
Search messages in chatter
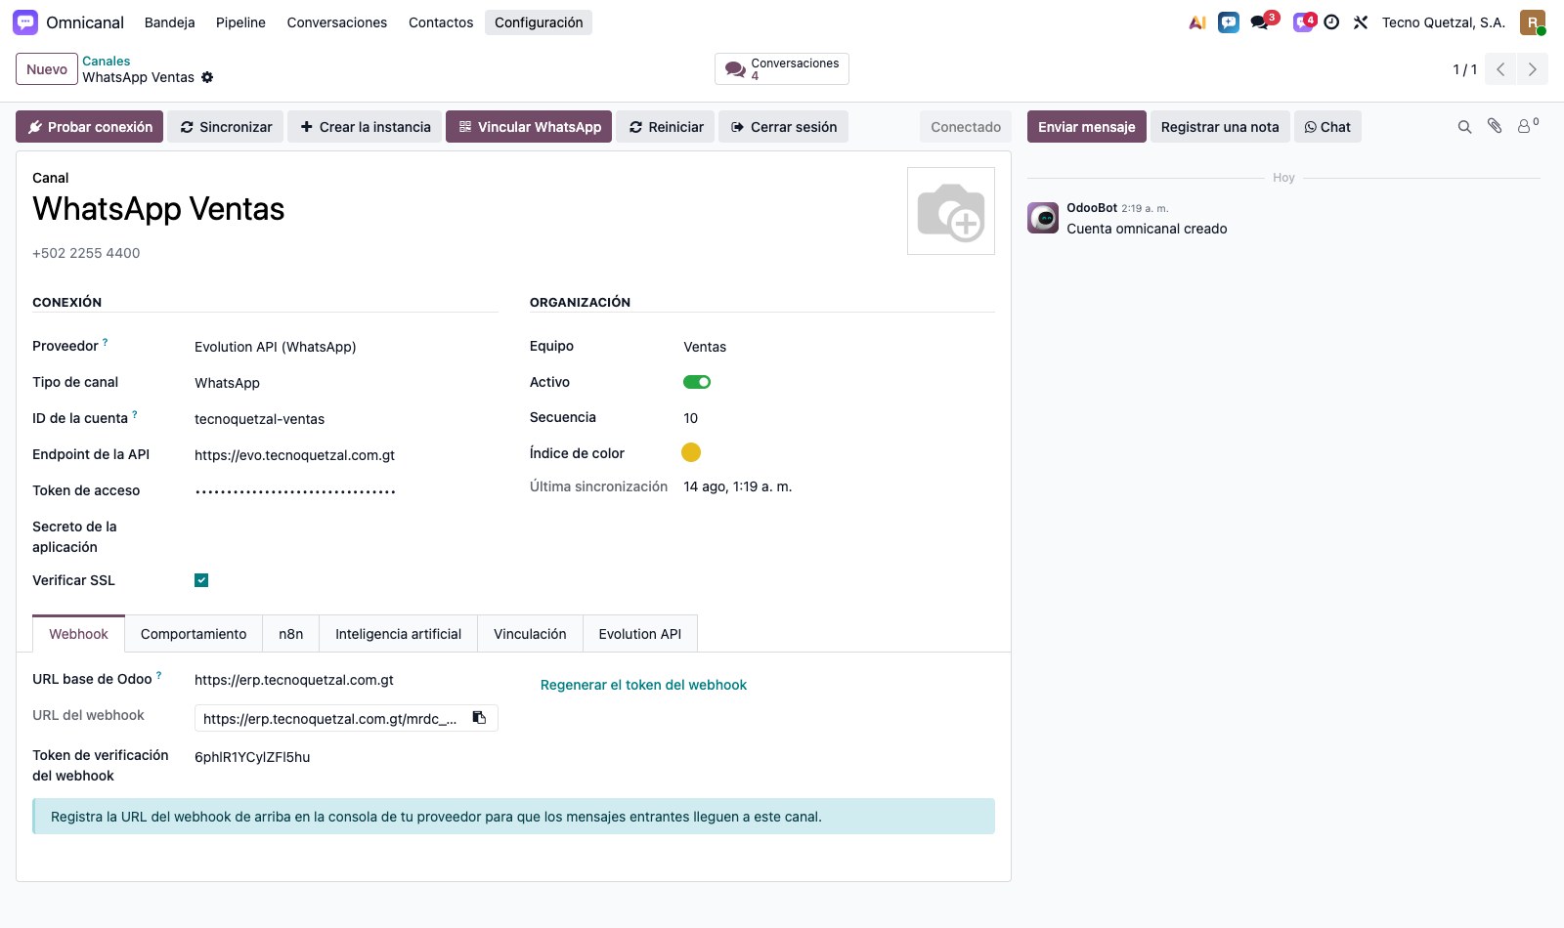[x=1464, y=127]
